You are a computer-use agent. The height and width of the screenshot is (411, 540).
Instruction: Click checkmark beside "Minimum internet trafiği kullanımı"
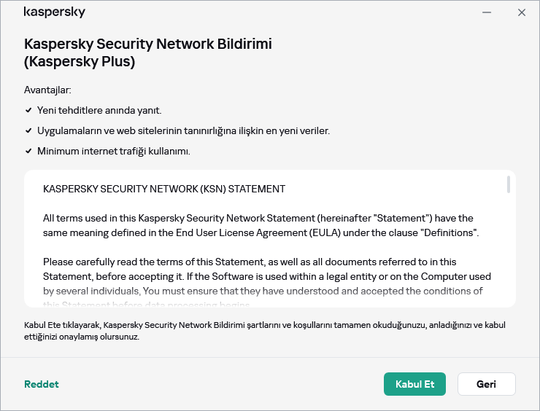coord(28,151)
